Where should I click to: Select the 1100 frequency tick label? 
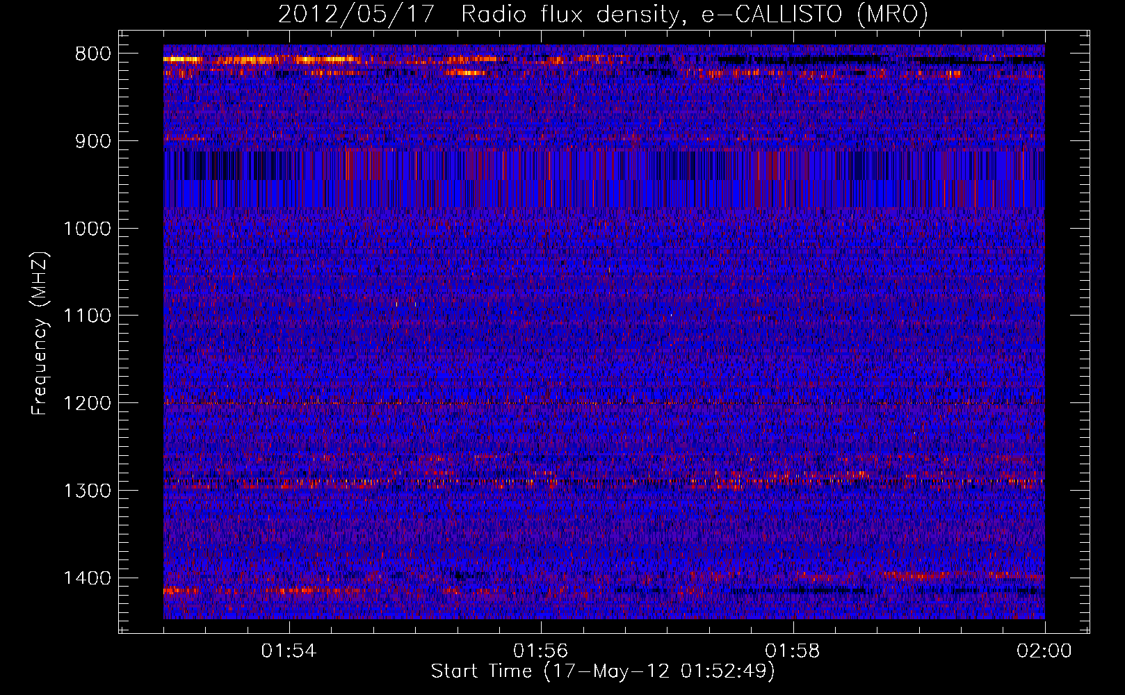pyautogui.click(x=87, y=316)
